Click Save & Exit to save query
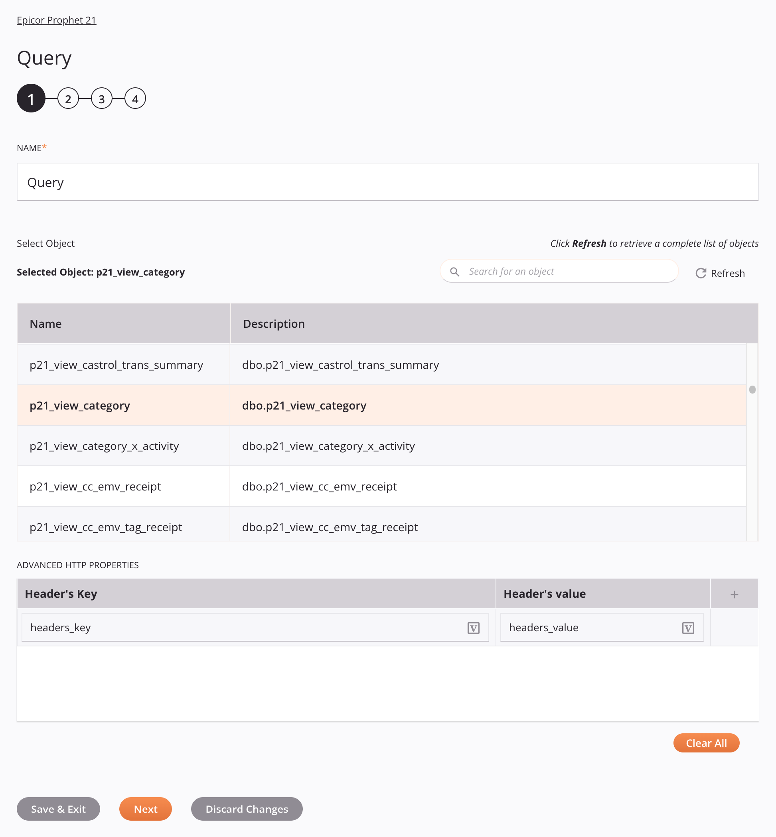 [58, 809]
